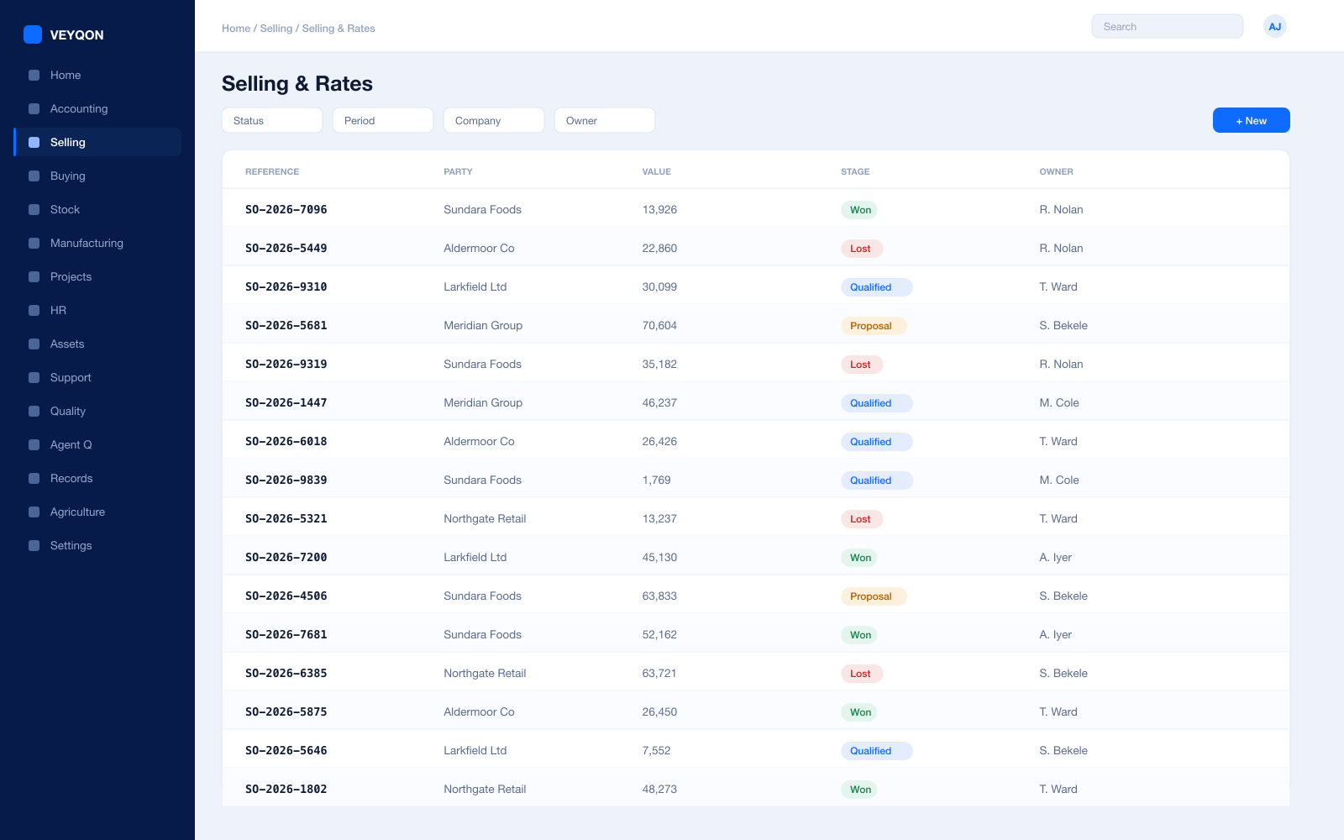The image size is (1344, 840).
Task: Select reference SO-2026-1447
Action: coord(286,402)
